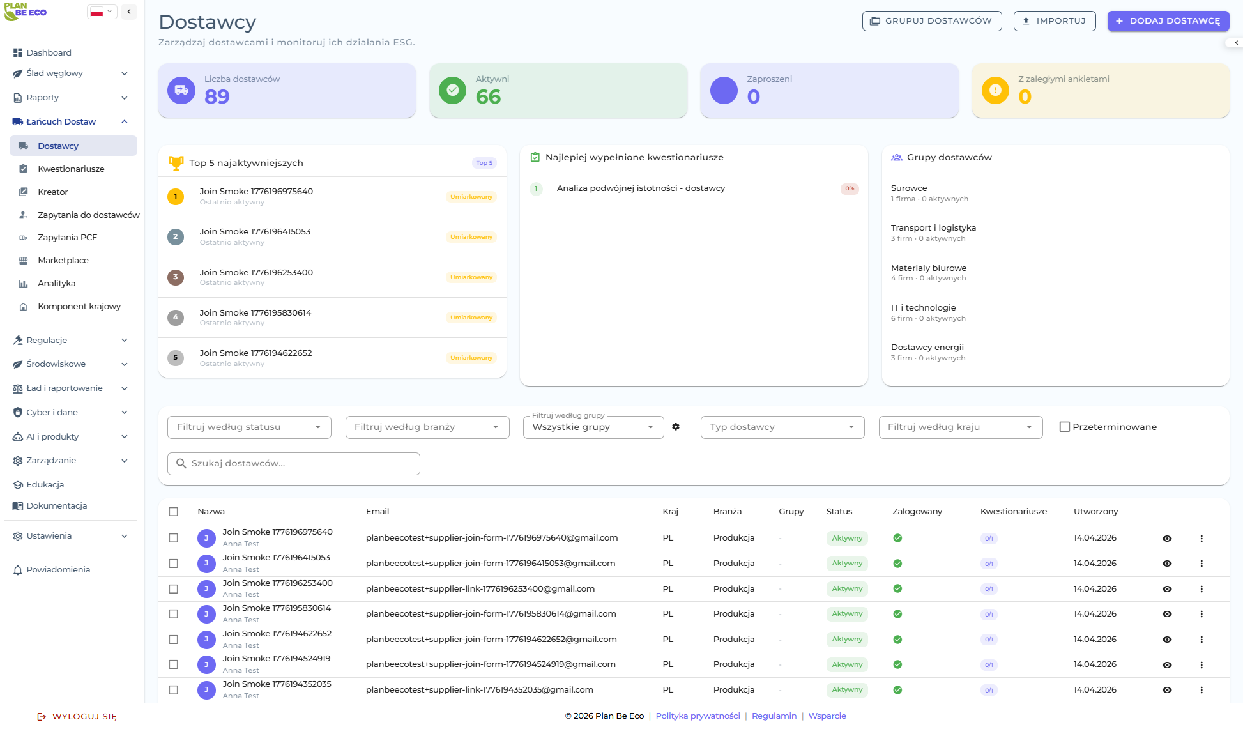Click the trophy icon in Top 5
This screenshot has width=1243, height=729.
click(x=176, y=163)
